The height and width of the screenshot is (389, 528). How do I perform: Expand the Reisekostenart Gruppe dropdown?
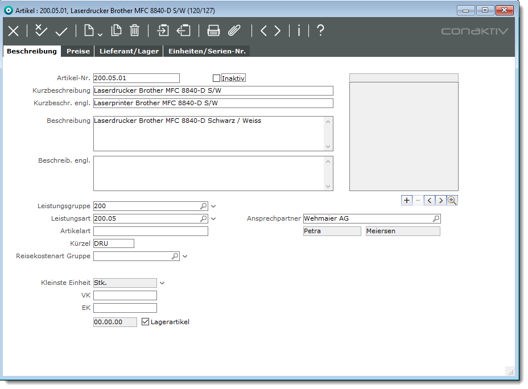point(185,256)
